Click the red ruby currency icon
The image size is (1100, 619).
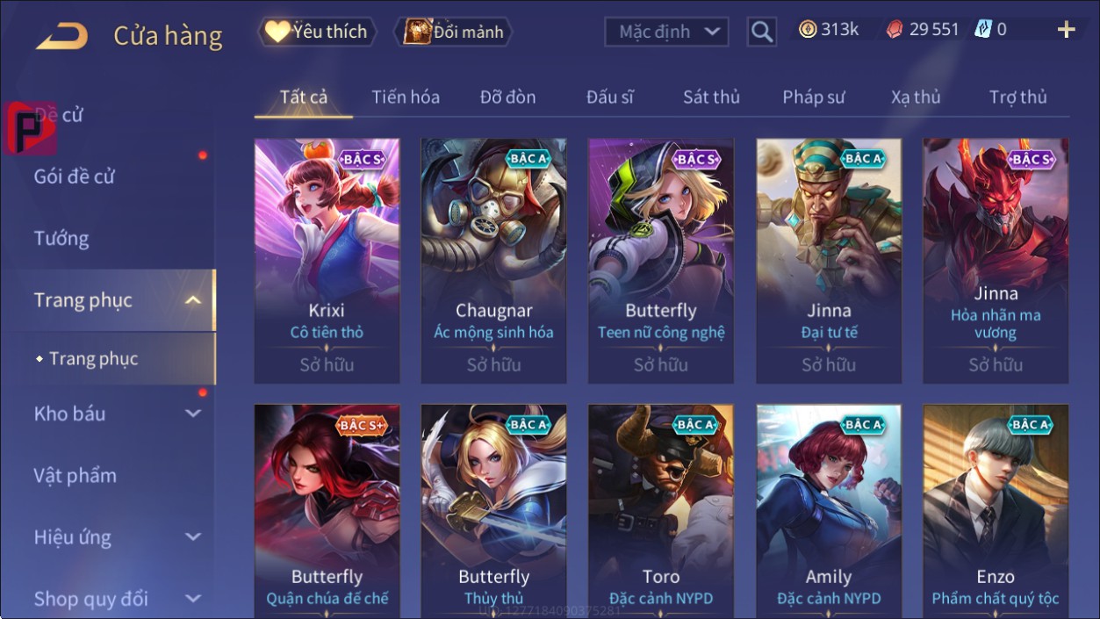[894, 30]
